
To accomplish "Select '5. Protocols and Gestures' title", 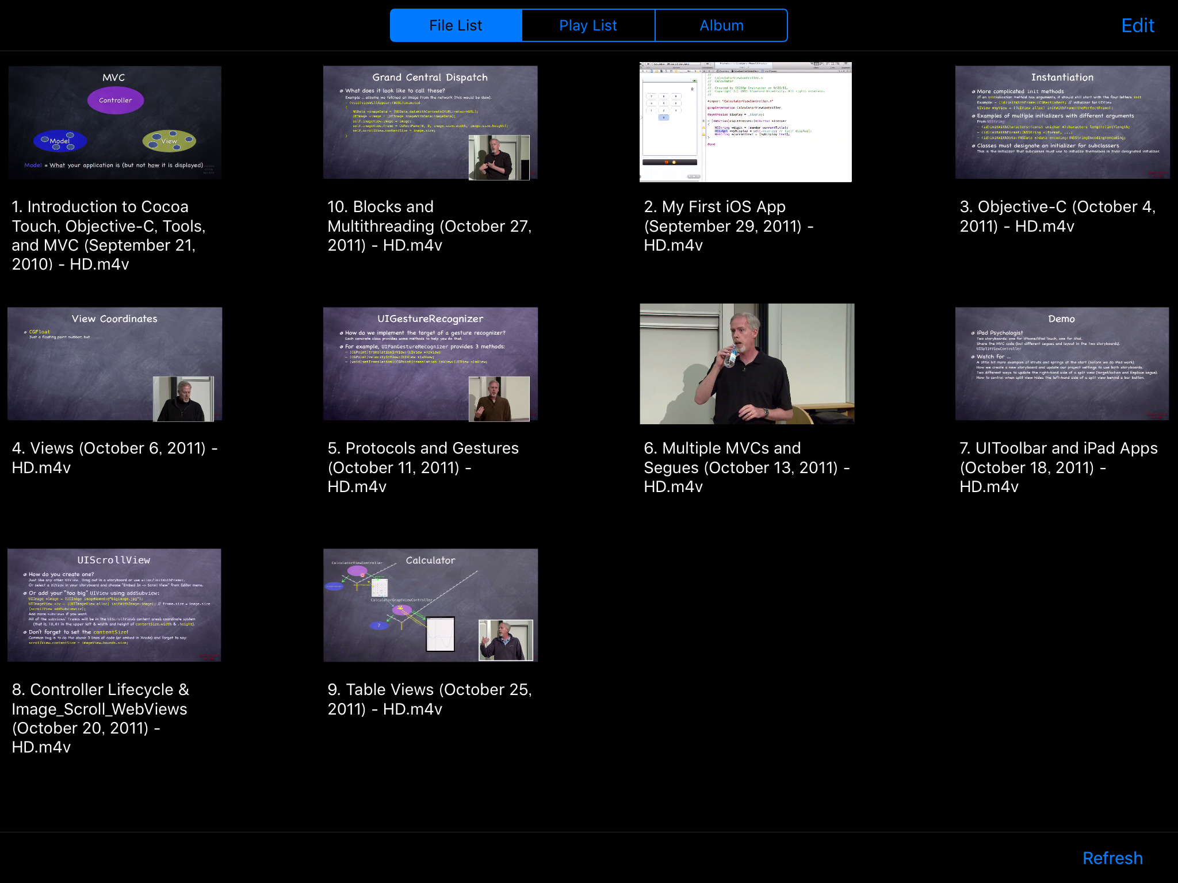I will coord(423,467).
